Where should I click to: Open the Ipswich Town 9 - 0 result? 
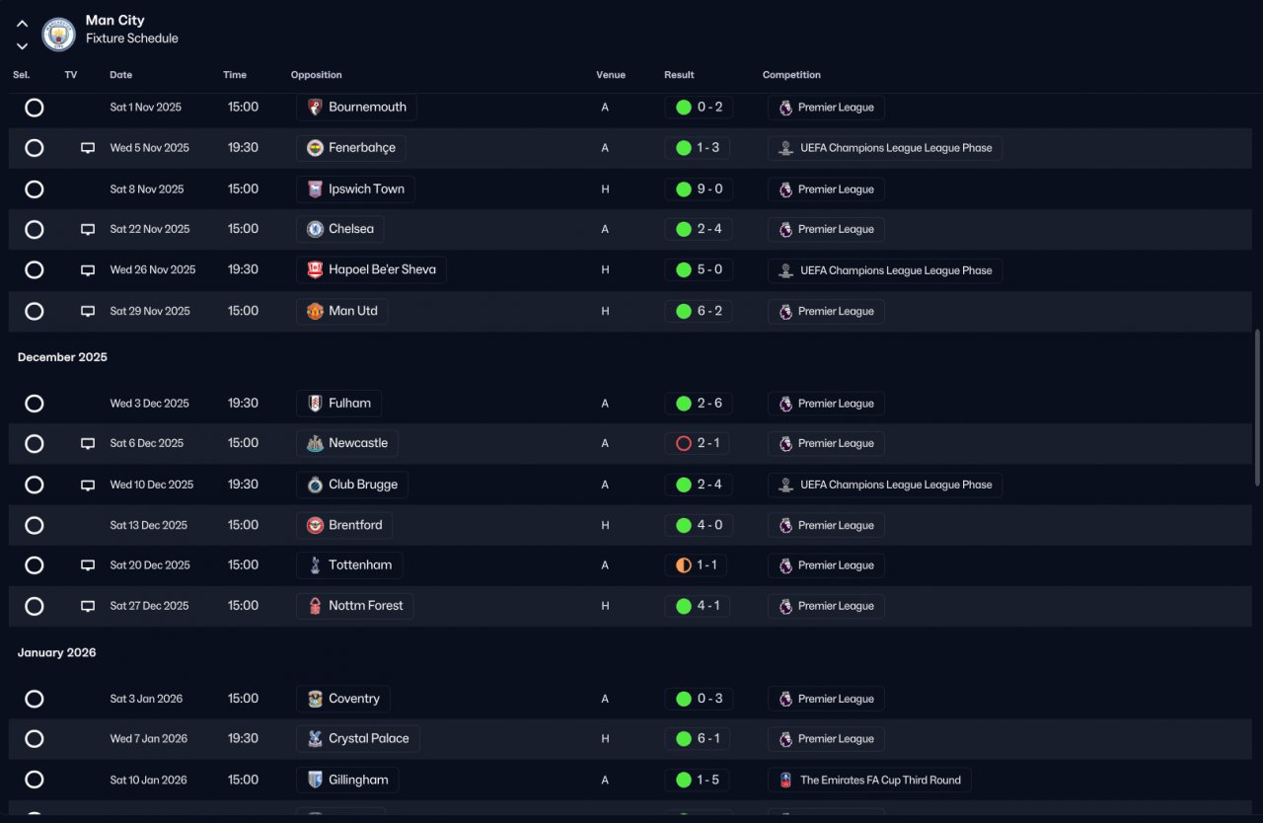click(699, 189)
